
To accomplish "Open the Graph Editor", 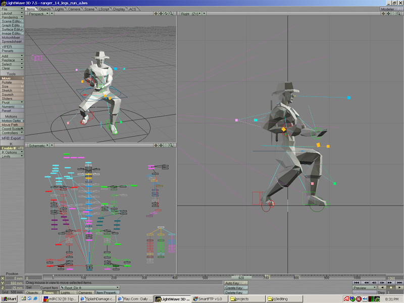I will click(12, 25).
